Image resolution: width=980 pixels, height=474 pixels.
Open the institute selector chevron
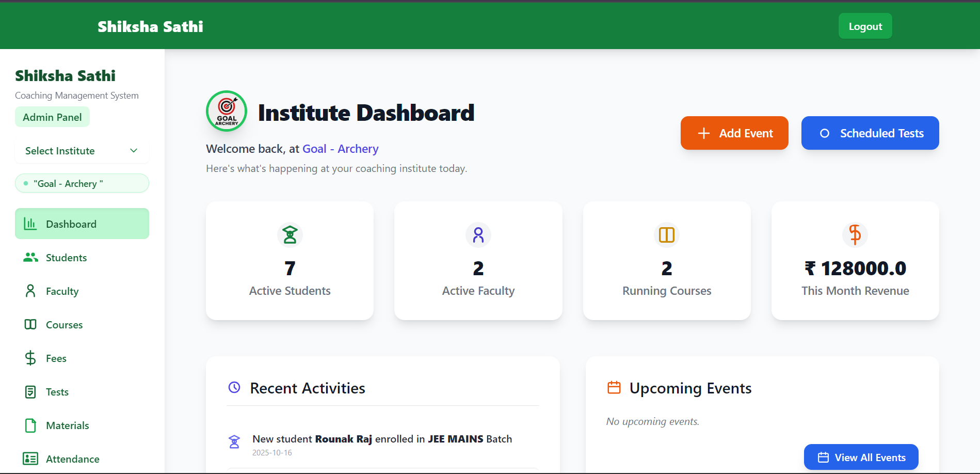click(x=134, y=151)
